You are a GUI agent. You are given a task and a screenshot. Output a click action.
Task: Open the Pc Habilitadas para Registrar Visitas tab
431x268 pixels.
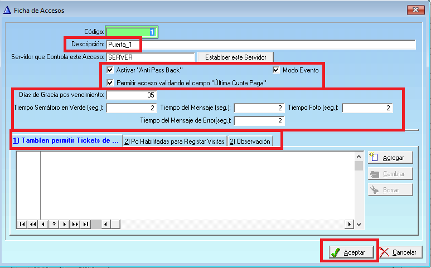pos(175,142)
